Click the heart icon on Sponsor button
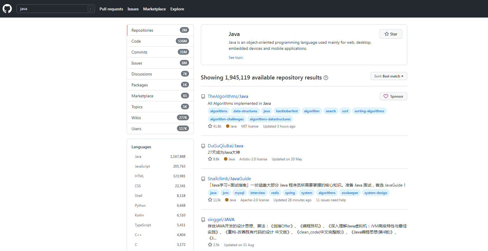Viewport: 488px width, 251px height. pyautogui.click(x=386, y=96)
